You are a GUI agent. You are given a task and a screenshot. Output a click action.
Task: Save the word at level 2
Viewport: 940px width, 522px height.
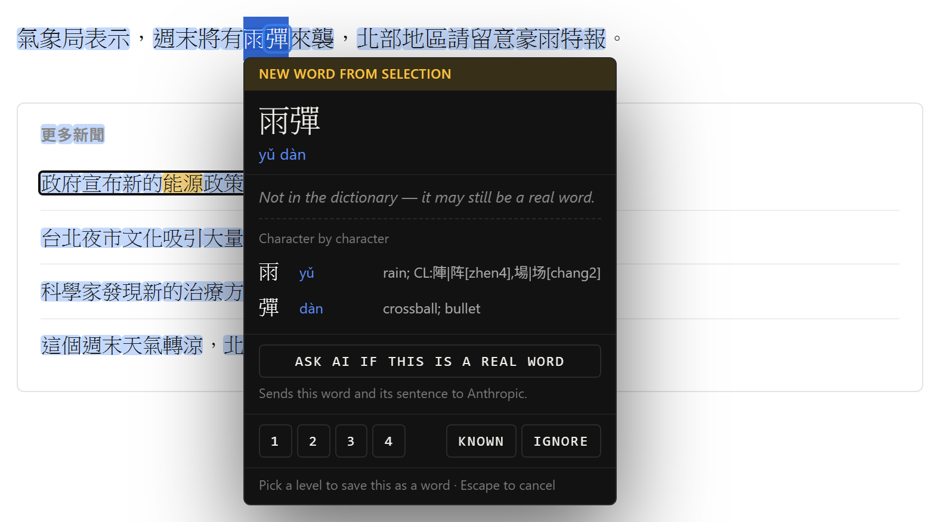pyautogui.click(x=313, y=441)
